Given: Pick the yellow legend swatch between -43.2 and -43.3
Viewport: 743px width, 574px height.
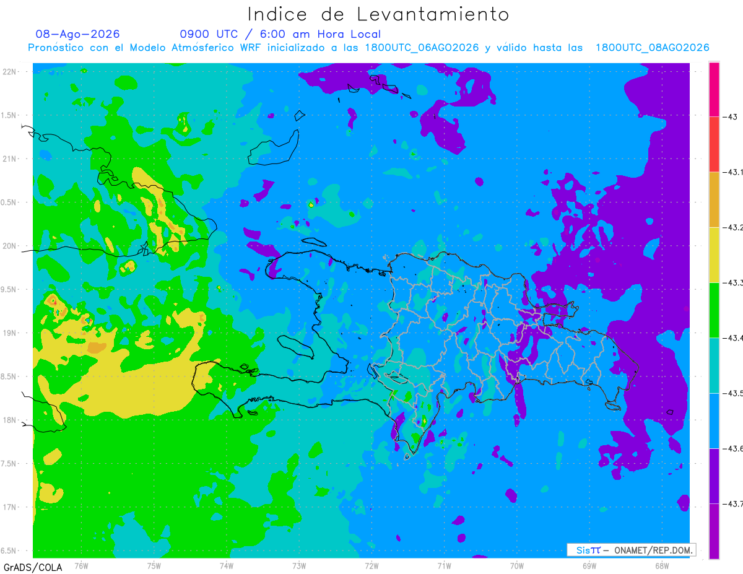Looking at the screenshot, I should (714, 254).
